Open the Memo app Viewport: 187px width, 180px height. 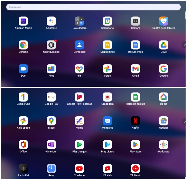(x=79, y=121)
